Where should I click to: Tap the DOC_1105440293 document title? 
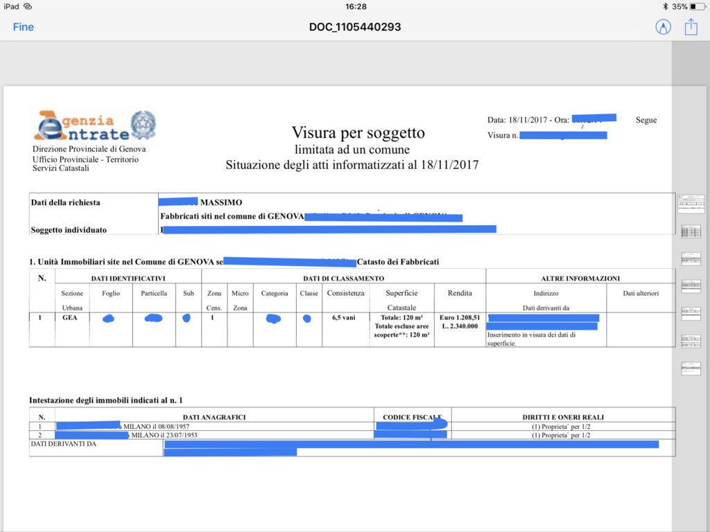355,27
